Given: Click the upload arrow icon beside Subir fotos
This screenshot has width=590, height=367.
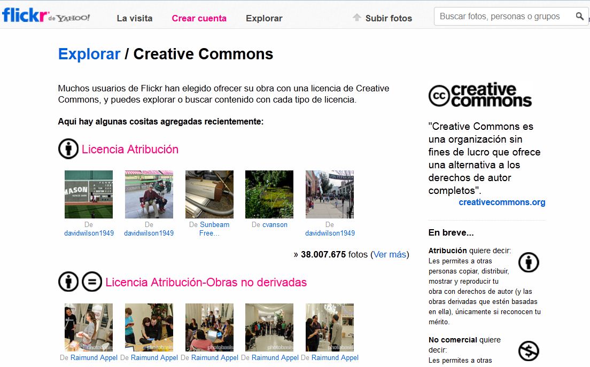Looking at the screenshot, I should pyautogui.click(x=356, y=17).
